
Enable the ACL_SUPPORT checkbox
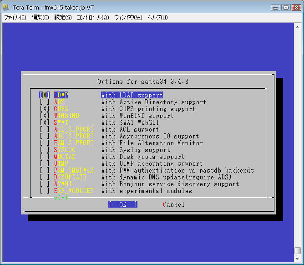(x=45, y=129)
